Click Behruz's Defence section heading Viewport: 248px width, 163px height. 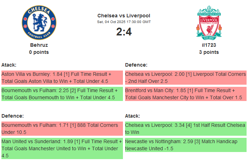point(12,116)
